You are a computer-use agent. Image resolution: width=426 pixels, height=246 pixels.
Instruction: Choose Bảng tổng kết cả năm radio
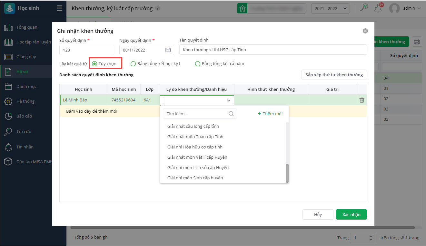(x=198, y=64)
